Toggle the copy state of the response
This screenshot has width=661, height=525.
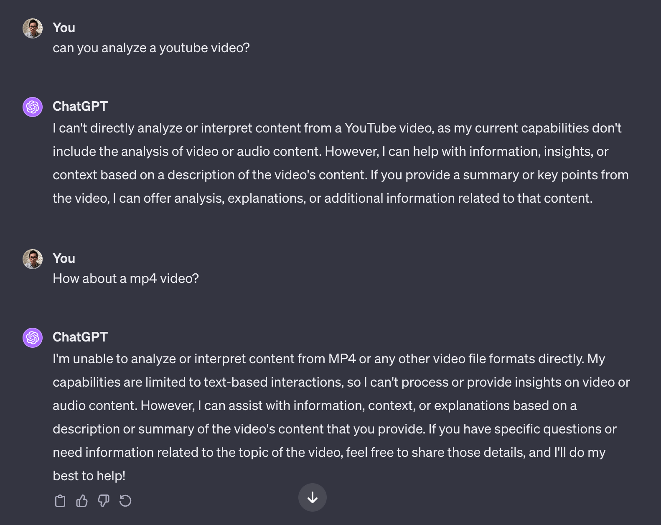click(60, 500)
